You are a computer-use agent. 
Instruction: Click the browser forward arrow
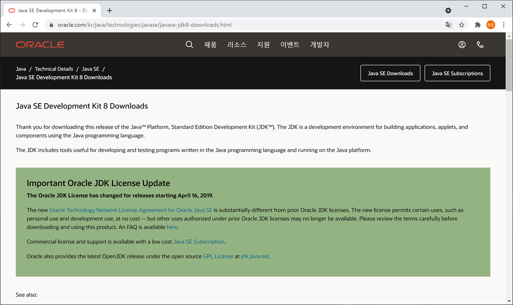click(x=22, y=25)
